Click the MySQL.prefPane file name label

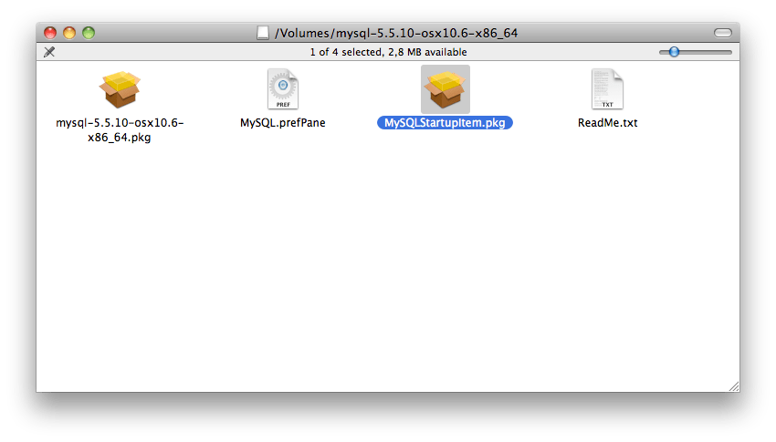click(283, 122)
